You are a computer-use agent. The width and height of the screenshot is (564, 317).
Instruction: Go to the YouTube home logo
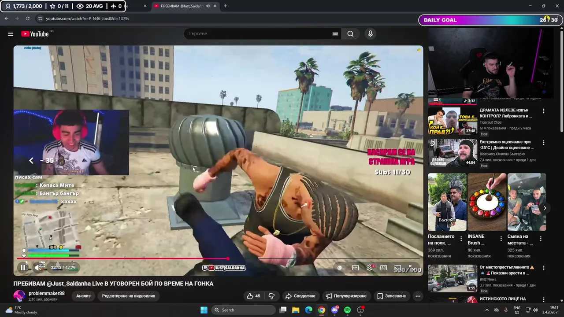[35, 34]
